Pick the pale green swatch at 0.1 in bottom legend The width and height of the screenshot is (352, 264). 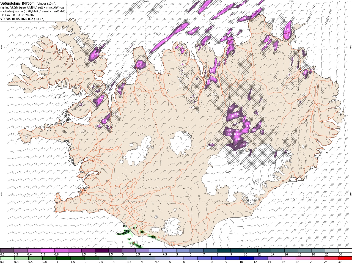tap(7, 258)
